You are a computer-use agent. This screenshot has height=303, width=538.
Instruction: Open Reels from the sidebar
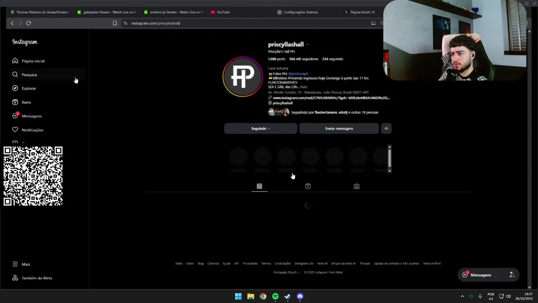point(21,102)
